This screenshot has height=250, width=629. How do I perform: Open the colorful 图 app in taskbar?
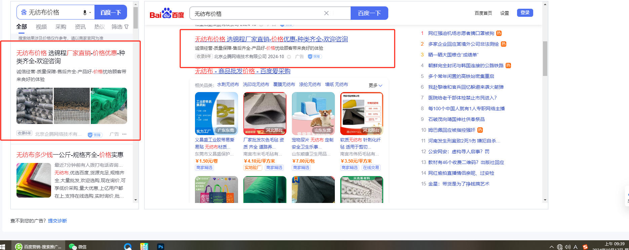[x=144, y=247]
